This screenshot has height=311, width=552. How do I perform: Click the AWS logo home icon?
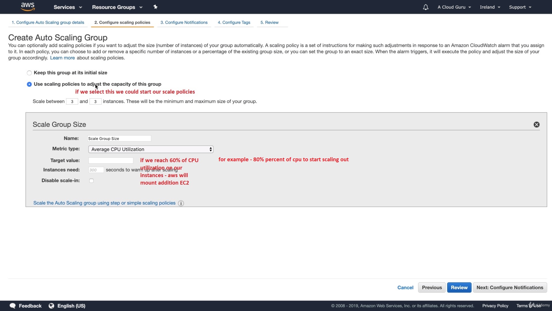tap(28, 7)
